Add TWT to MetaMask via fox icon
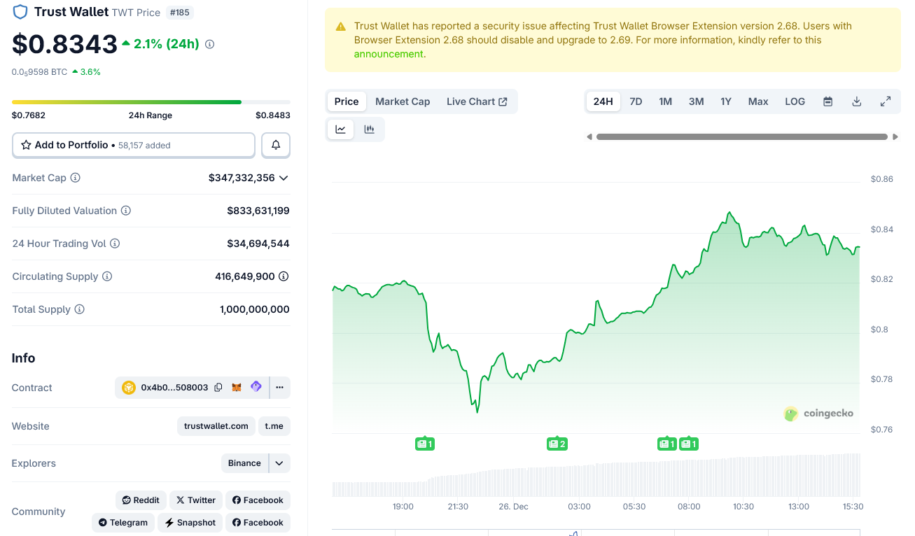915x536 pixels. (x=236, y=386)
